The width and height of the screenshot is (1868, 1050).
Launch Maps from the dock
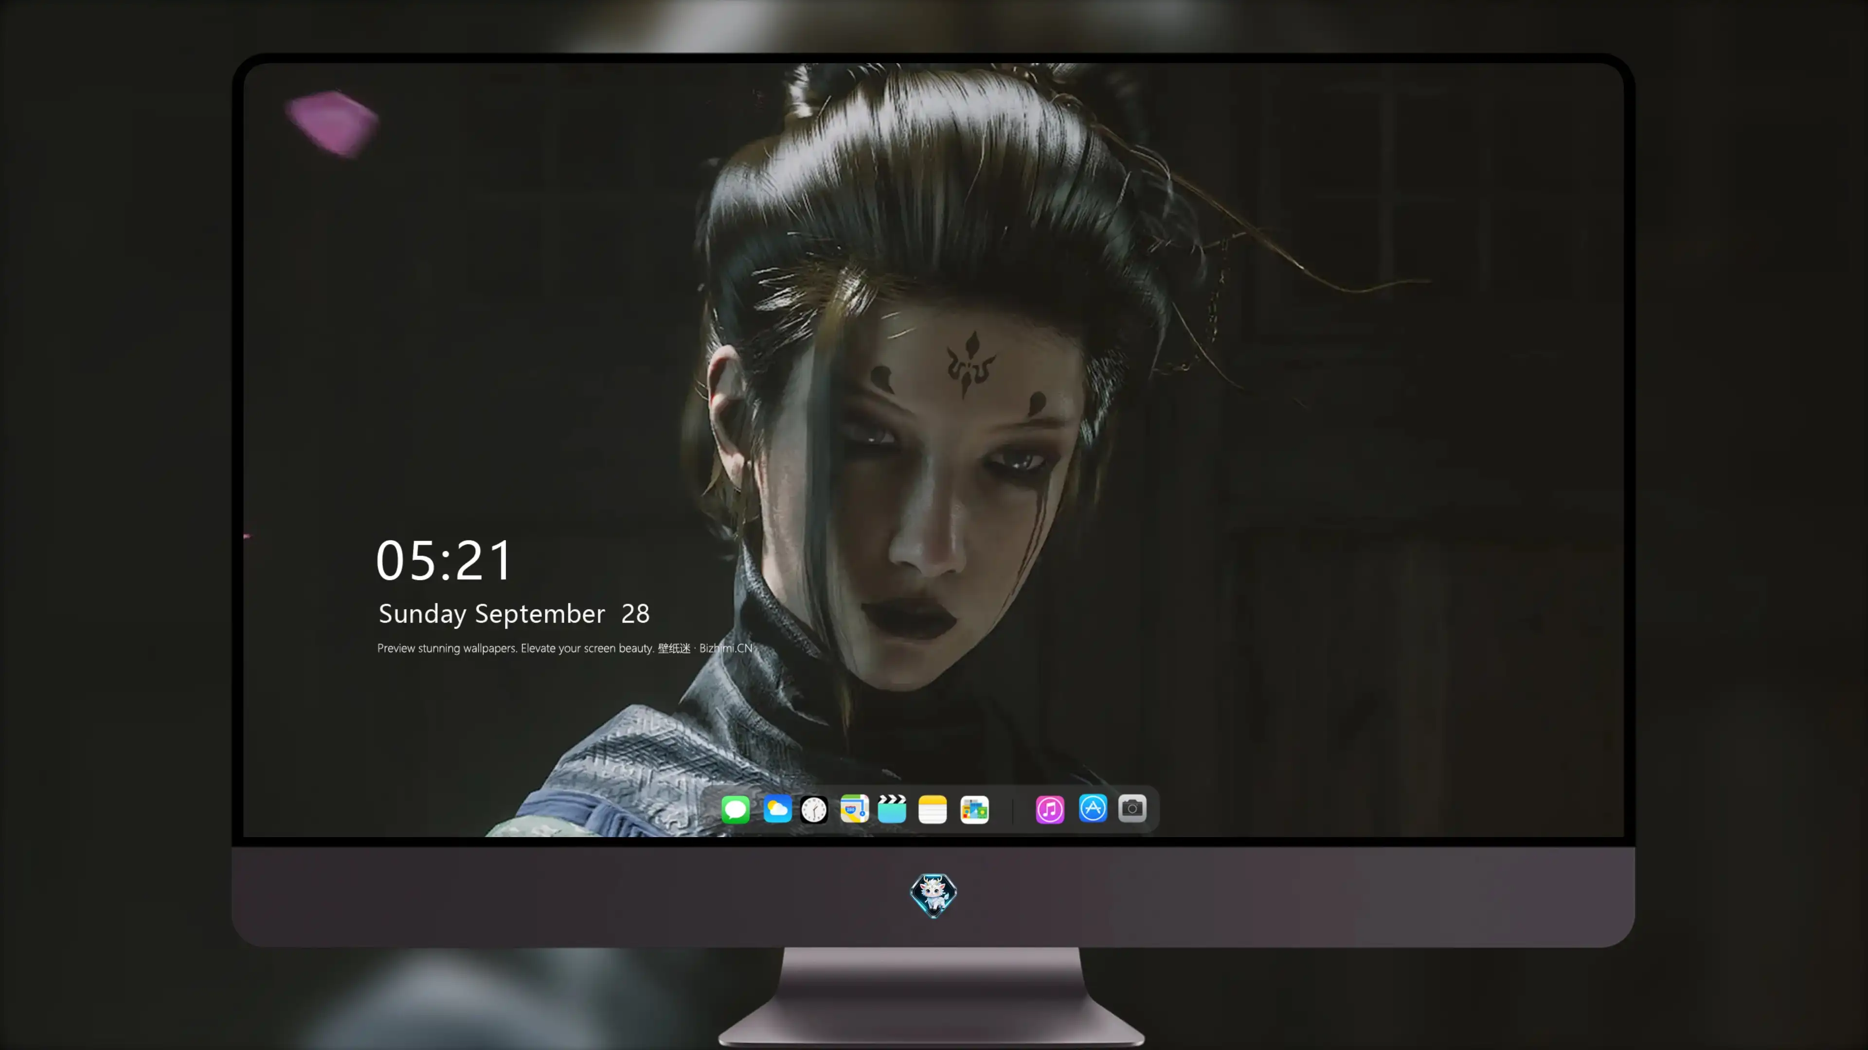coord(854,809)
